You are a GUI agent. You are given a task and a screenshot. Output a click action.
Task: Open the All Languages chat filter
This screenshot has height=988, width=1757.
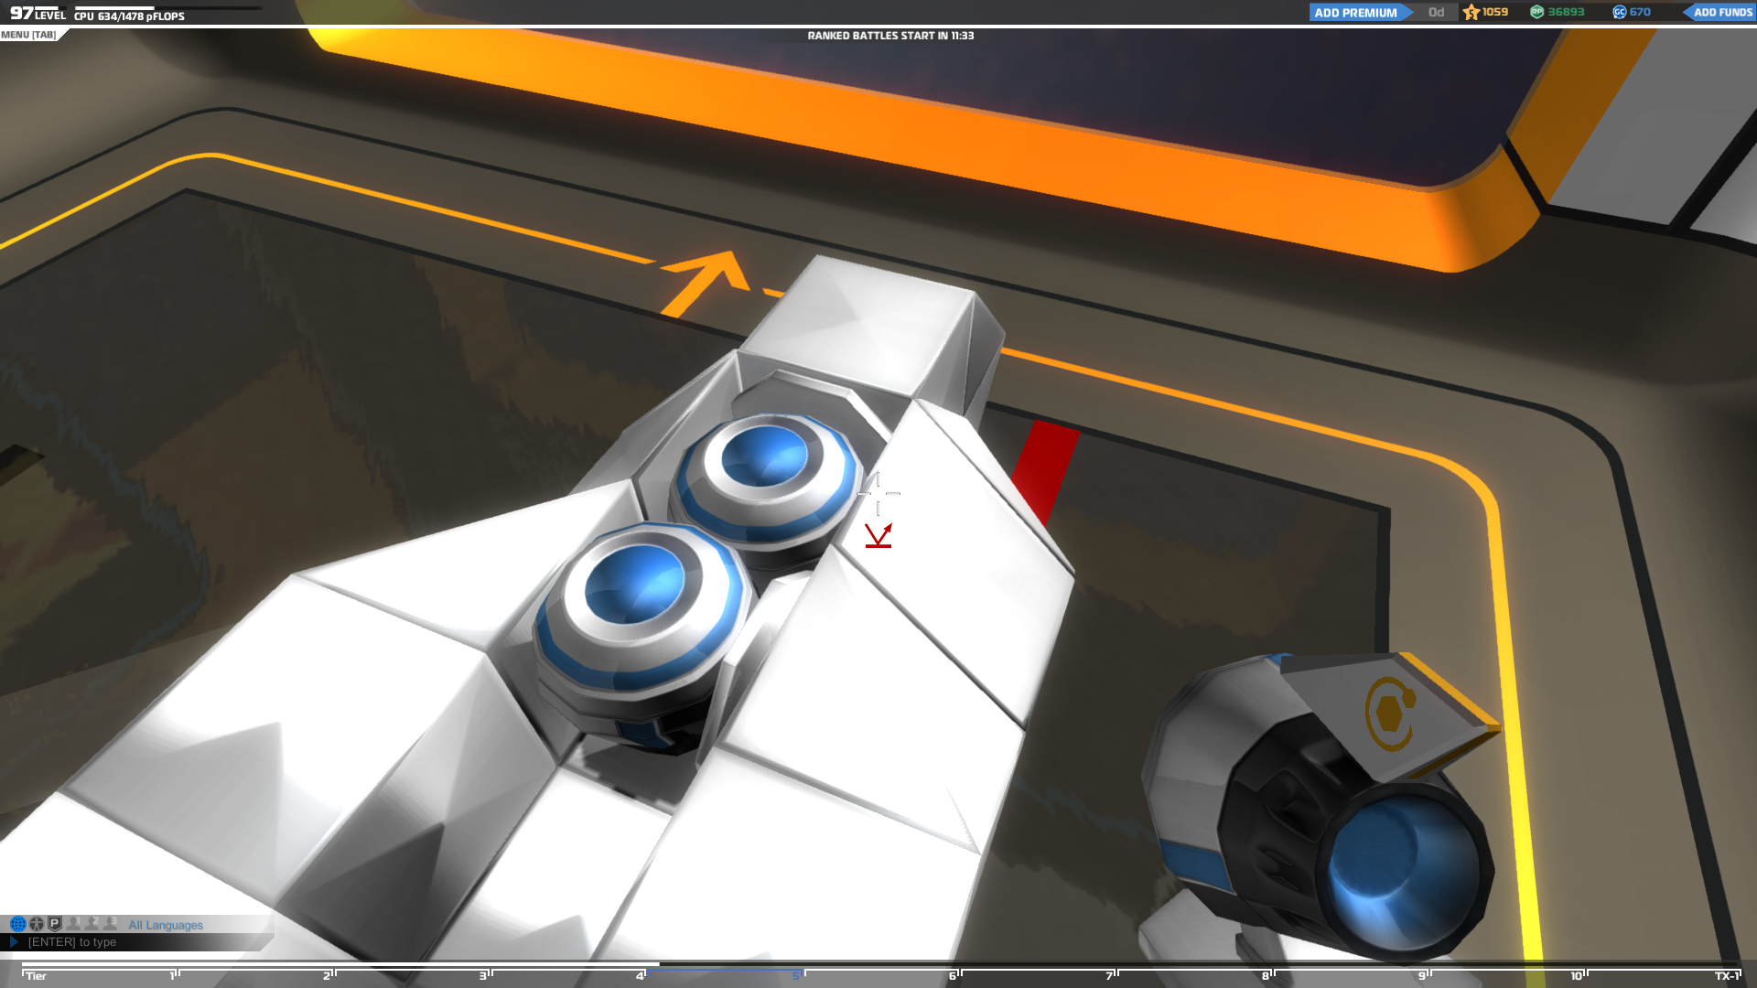[166, 925]
